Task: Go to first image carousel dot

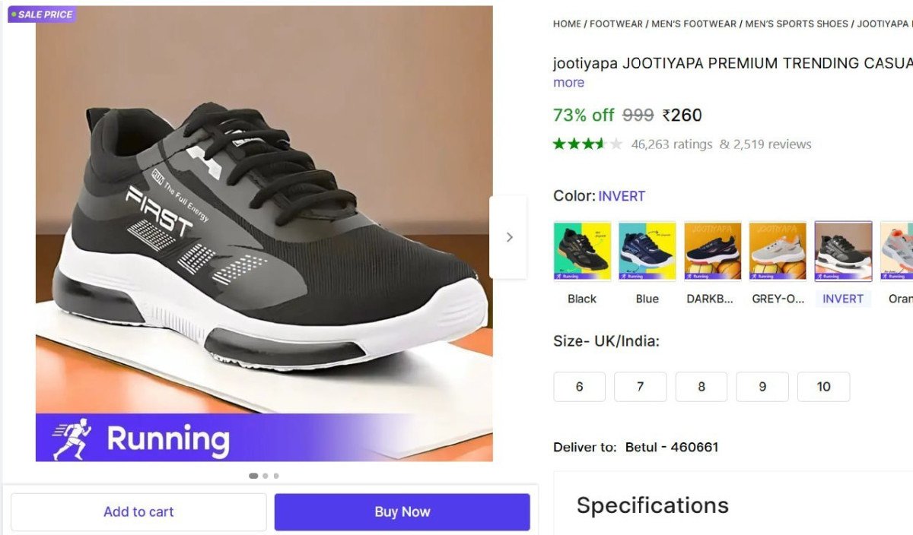Action: point(253,476)
